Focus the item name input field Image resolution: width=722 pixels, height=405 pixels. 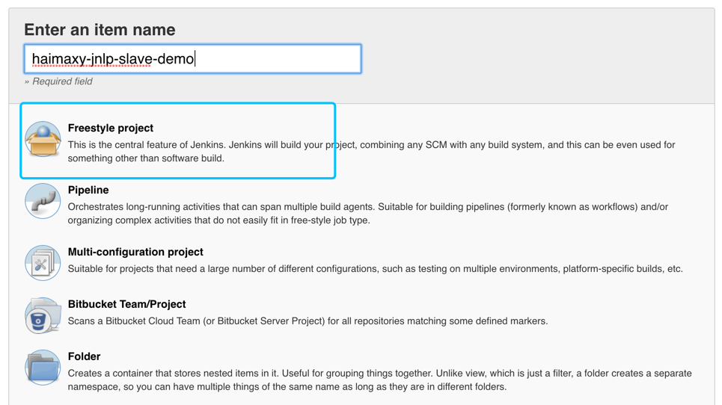click(x=277, y=59)
